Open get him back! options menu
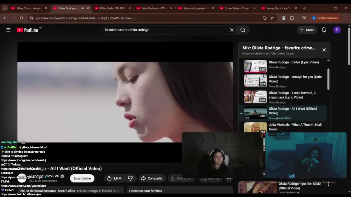The image size is (351, 197). [328, 184]
